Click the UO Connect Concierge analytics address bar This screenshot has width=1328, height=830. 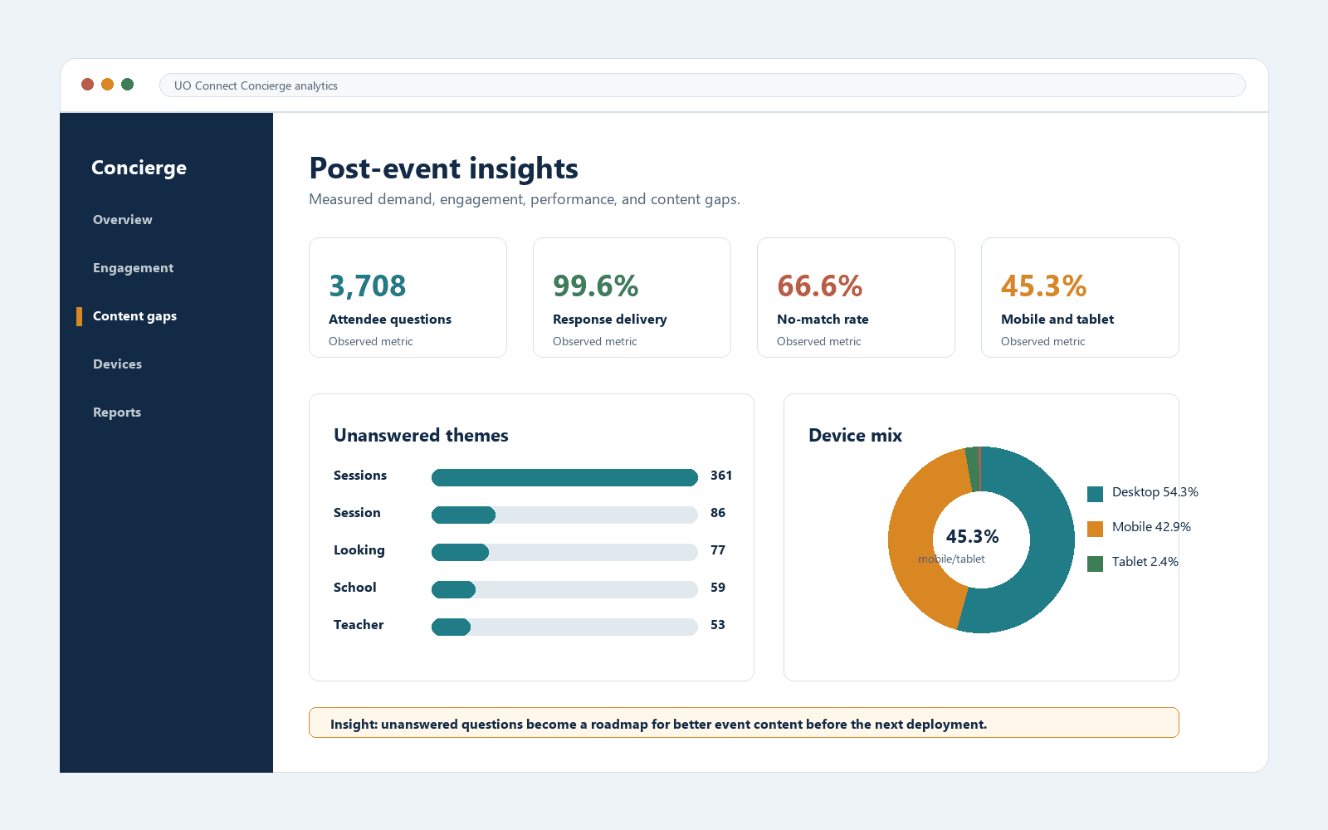[x=702, y=85]
